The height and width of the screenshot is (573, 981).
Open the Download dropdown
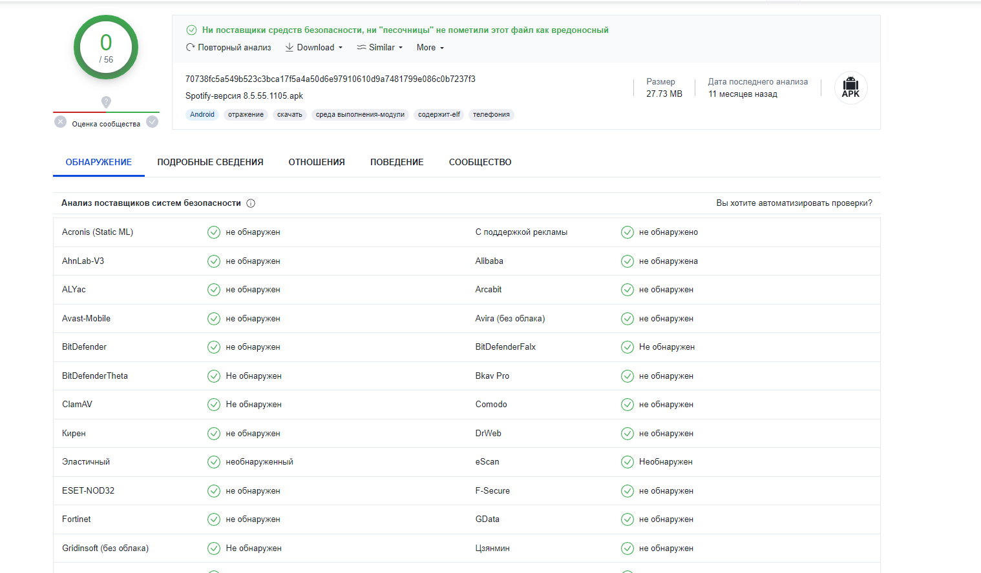click(x=314, y=48)
